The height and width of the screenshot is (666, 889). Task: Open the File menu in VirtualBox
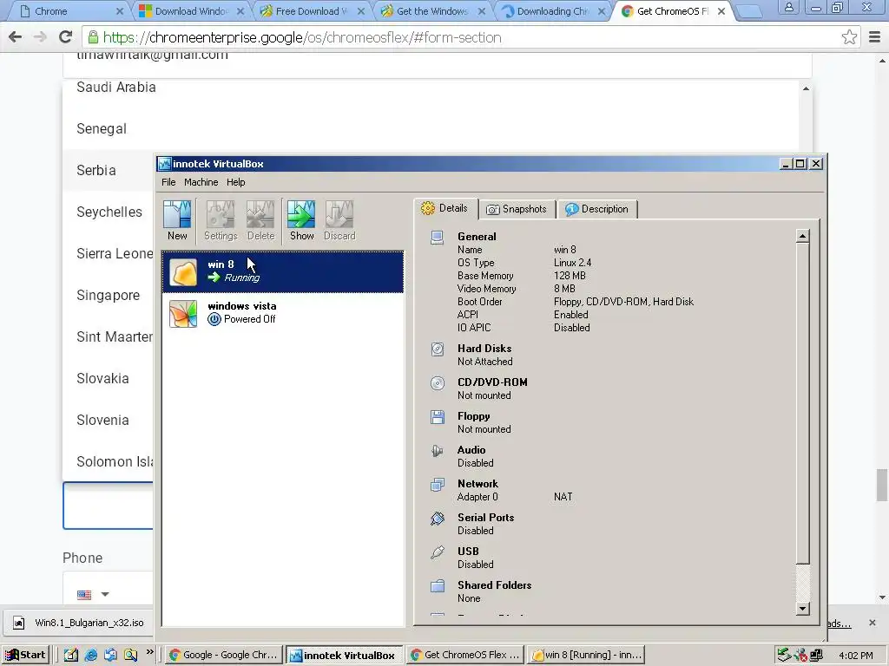[x=168, y=182]
